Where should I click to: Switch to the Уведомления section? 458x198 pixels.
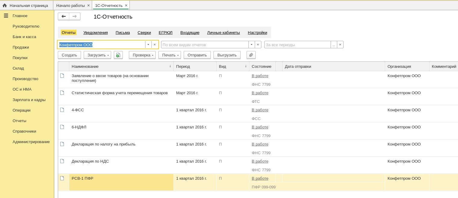click(95, 32)
